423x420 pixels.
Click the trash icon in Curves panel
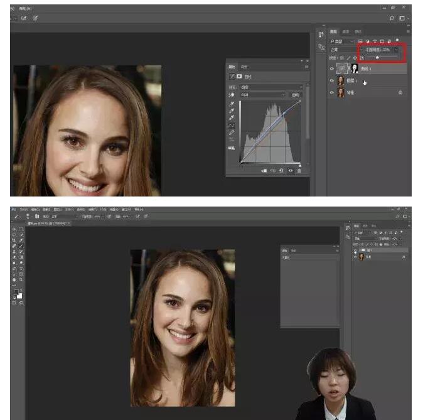[x=299, y=170]
